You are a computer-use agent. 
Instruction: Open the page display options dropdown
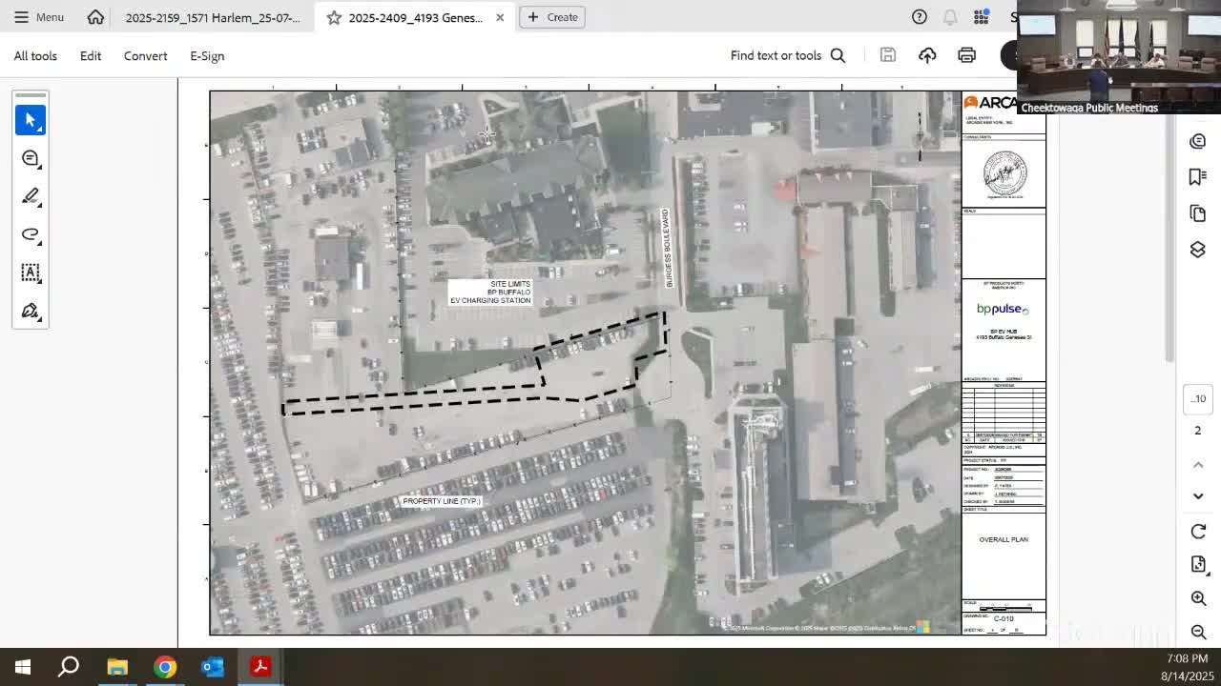pyautogui.click(x=1198, y=565)
